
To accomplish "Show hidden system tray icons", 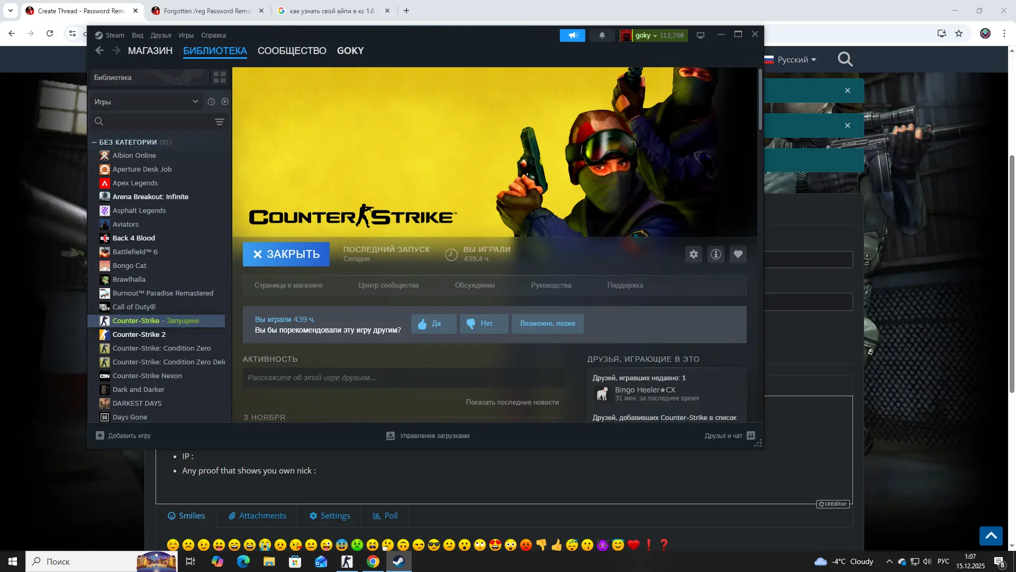I will tap(889, 561).
